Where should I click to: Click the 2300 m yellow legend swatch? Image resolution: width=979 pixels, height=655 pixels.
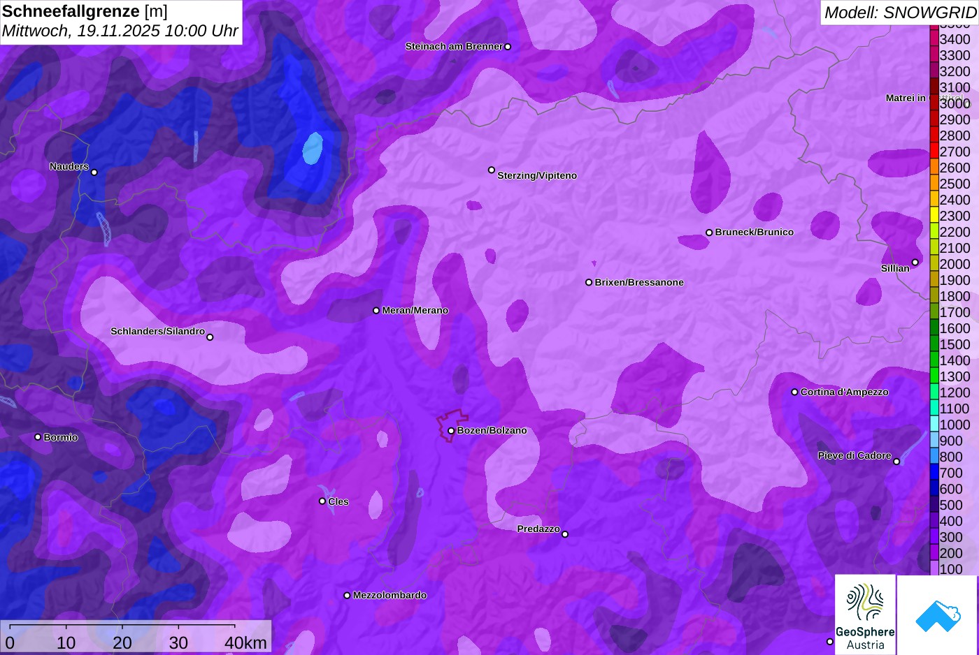[934, 216]
